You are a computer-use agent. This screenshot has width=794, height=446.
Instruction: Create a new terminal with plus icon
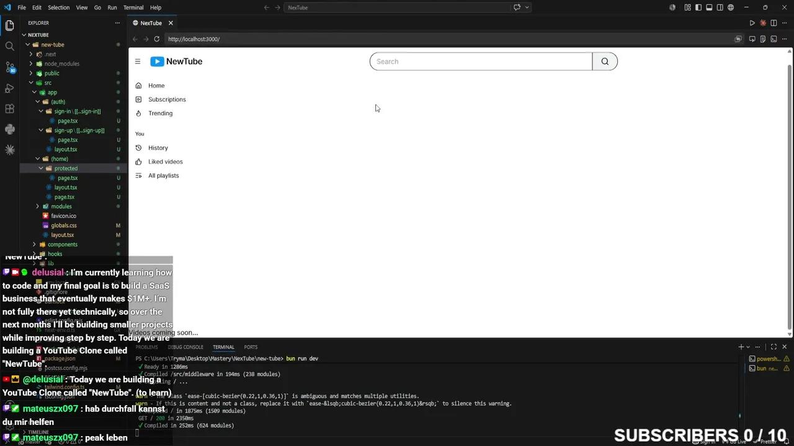click(741, 347)
